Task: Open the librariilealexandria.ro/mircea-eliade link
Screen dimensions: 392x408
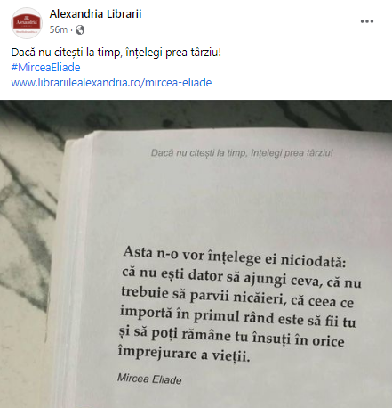Action: click(111, 83)
